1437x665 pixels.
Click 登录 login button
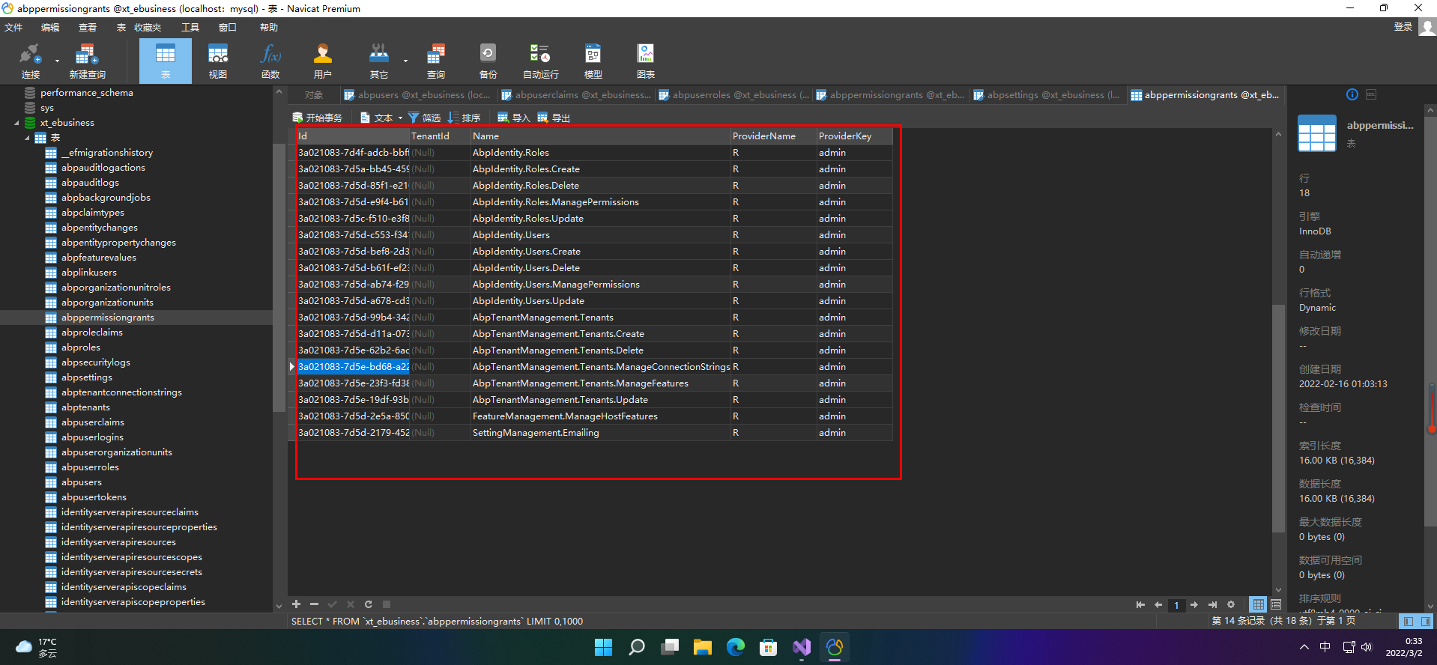point(1403,27)
